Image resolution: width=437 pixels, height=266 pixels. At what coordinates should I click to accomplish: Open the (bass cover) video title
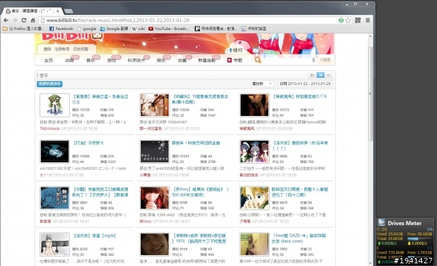point(299,239)
